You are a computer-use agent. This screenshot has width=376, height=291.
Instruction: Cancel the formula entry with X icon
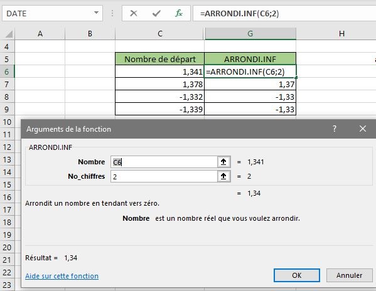[134, 13]
